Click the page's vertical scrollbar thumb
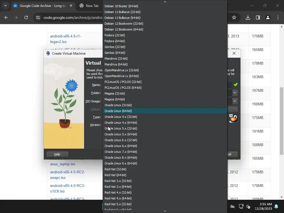The width and height of the screenshot is (284, 213). [282, 121]
